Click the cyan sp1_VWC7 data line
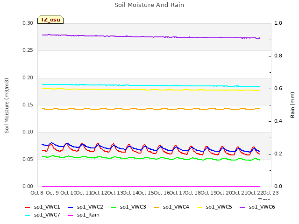The width and height of the screenshot is (299, 224). [x=150, y=85]
